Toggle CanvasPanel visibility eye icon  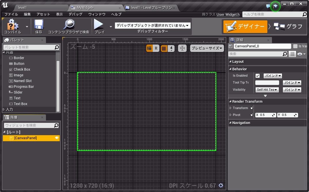[57, 138]
